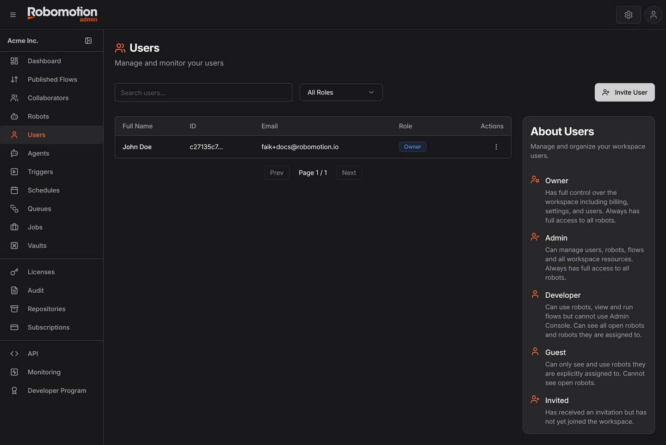This screenshot has width=666, height=445.
Task: Click the Owner entry in About Users
Action: click(x=557, y=180)
